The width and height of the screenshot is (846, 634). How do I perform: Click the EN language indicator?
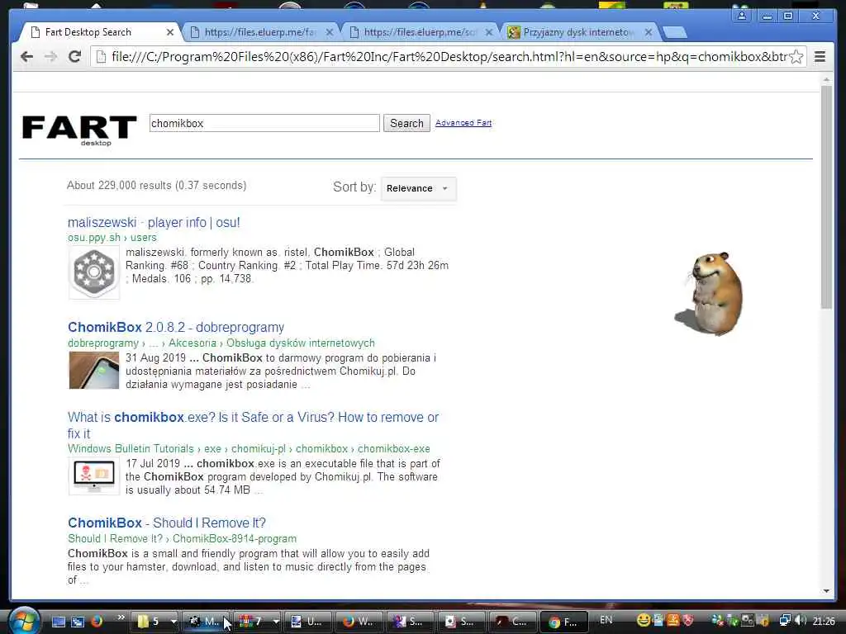606,620
